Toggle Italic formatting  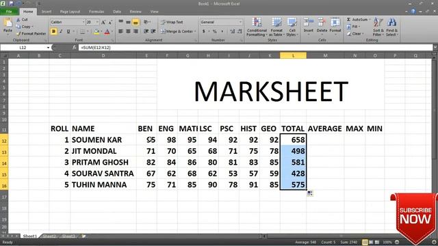click(61, 31)
